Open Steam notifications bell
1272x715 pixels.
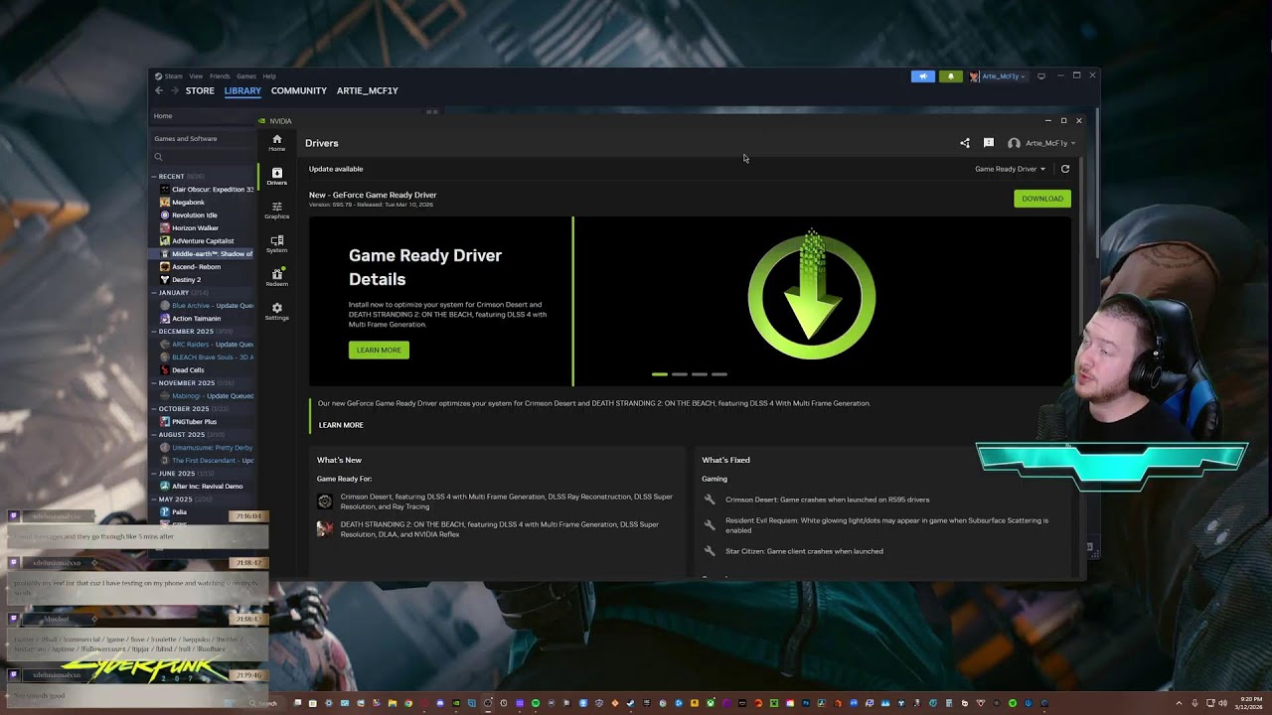(950, 76)
